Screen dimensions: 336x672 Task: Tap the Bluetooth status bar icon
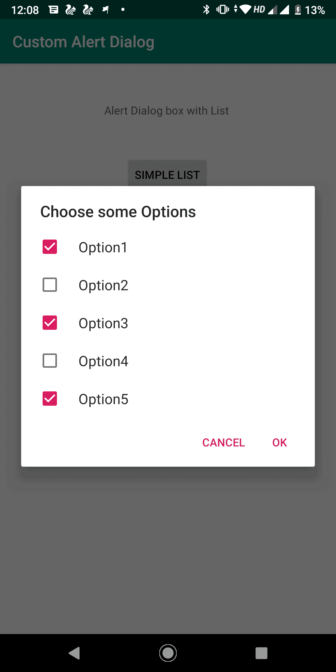coord(206,10)
